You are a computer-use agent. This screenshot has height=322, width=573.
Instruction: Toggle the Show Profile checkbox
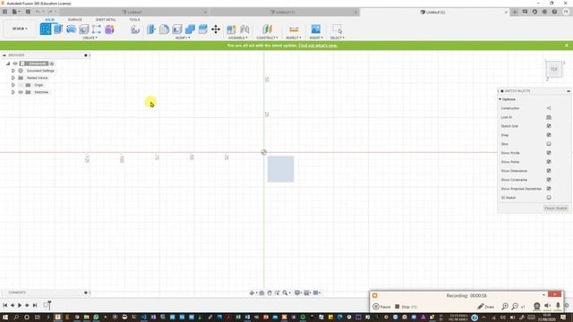549,153
